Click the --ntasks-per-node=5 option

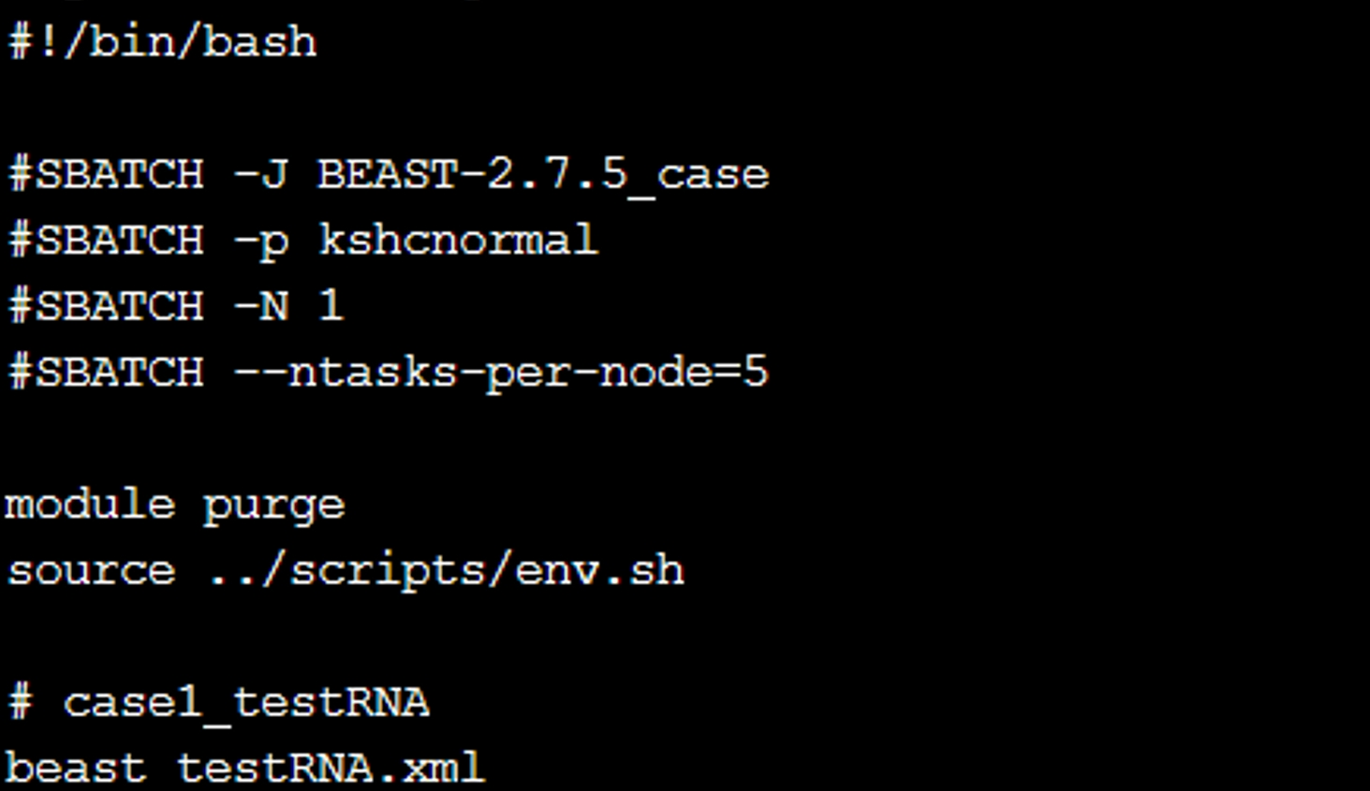pyautogui.click(x=501, y=374)
